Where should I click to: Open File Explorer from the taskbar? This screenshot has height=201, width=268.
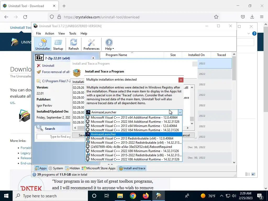pyautogui.click(x=120, y=196)
